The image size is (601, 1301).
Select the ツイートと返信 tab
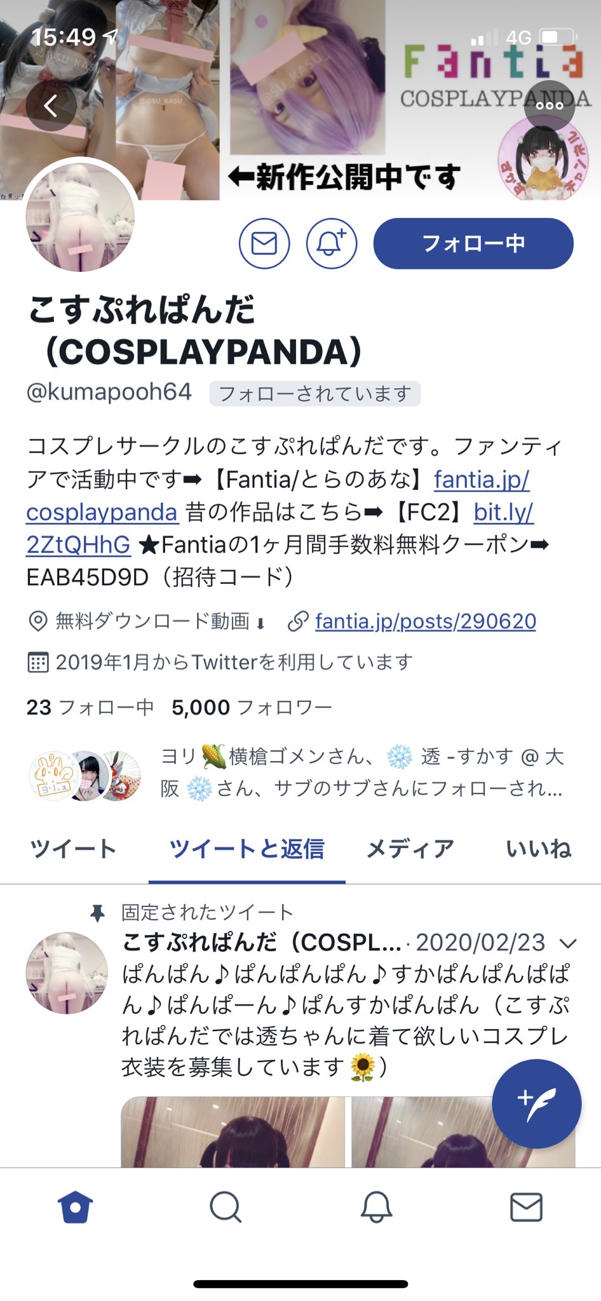247,849
